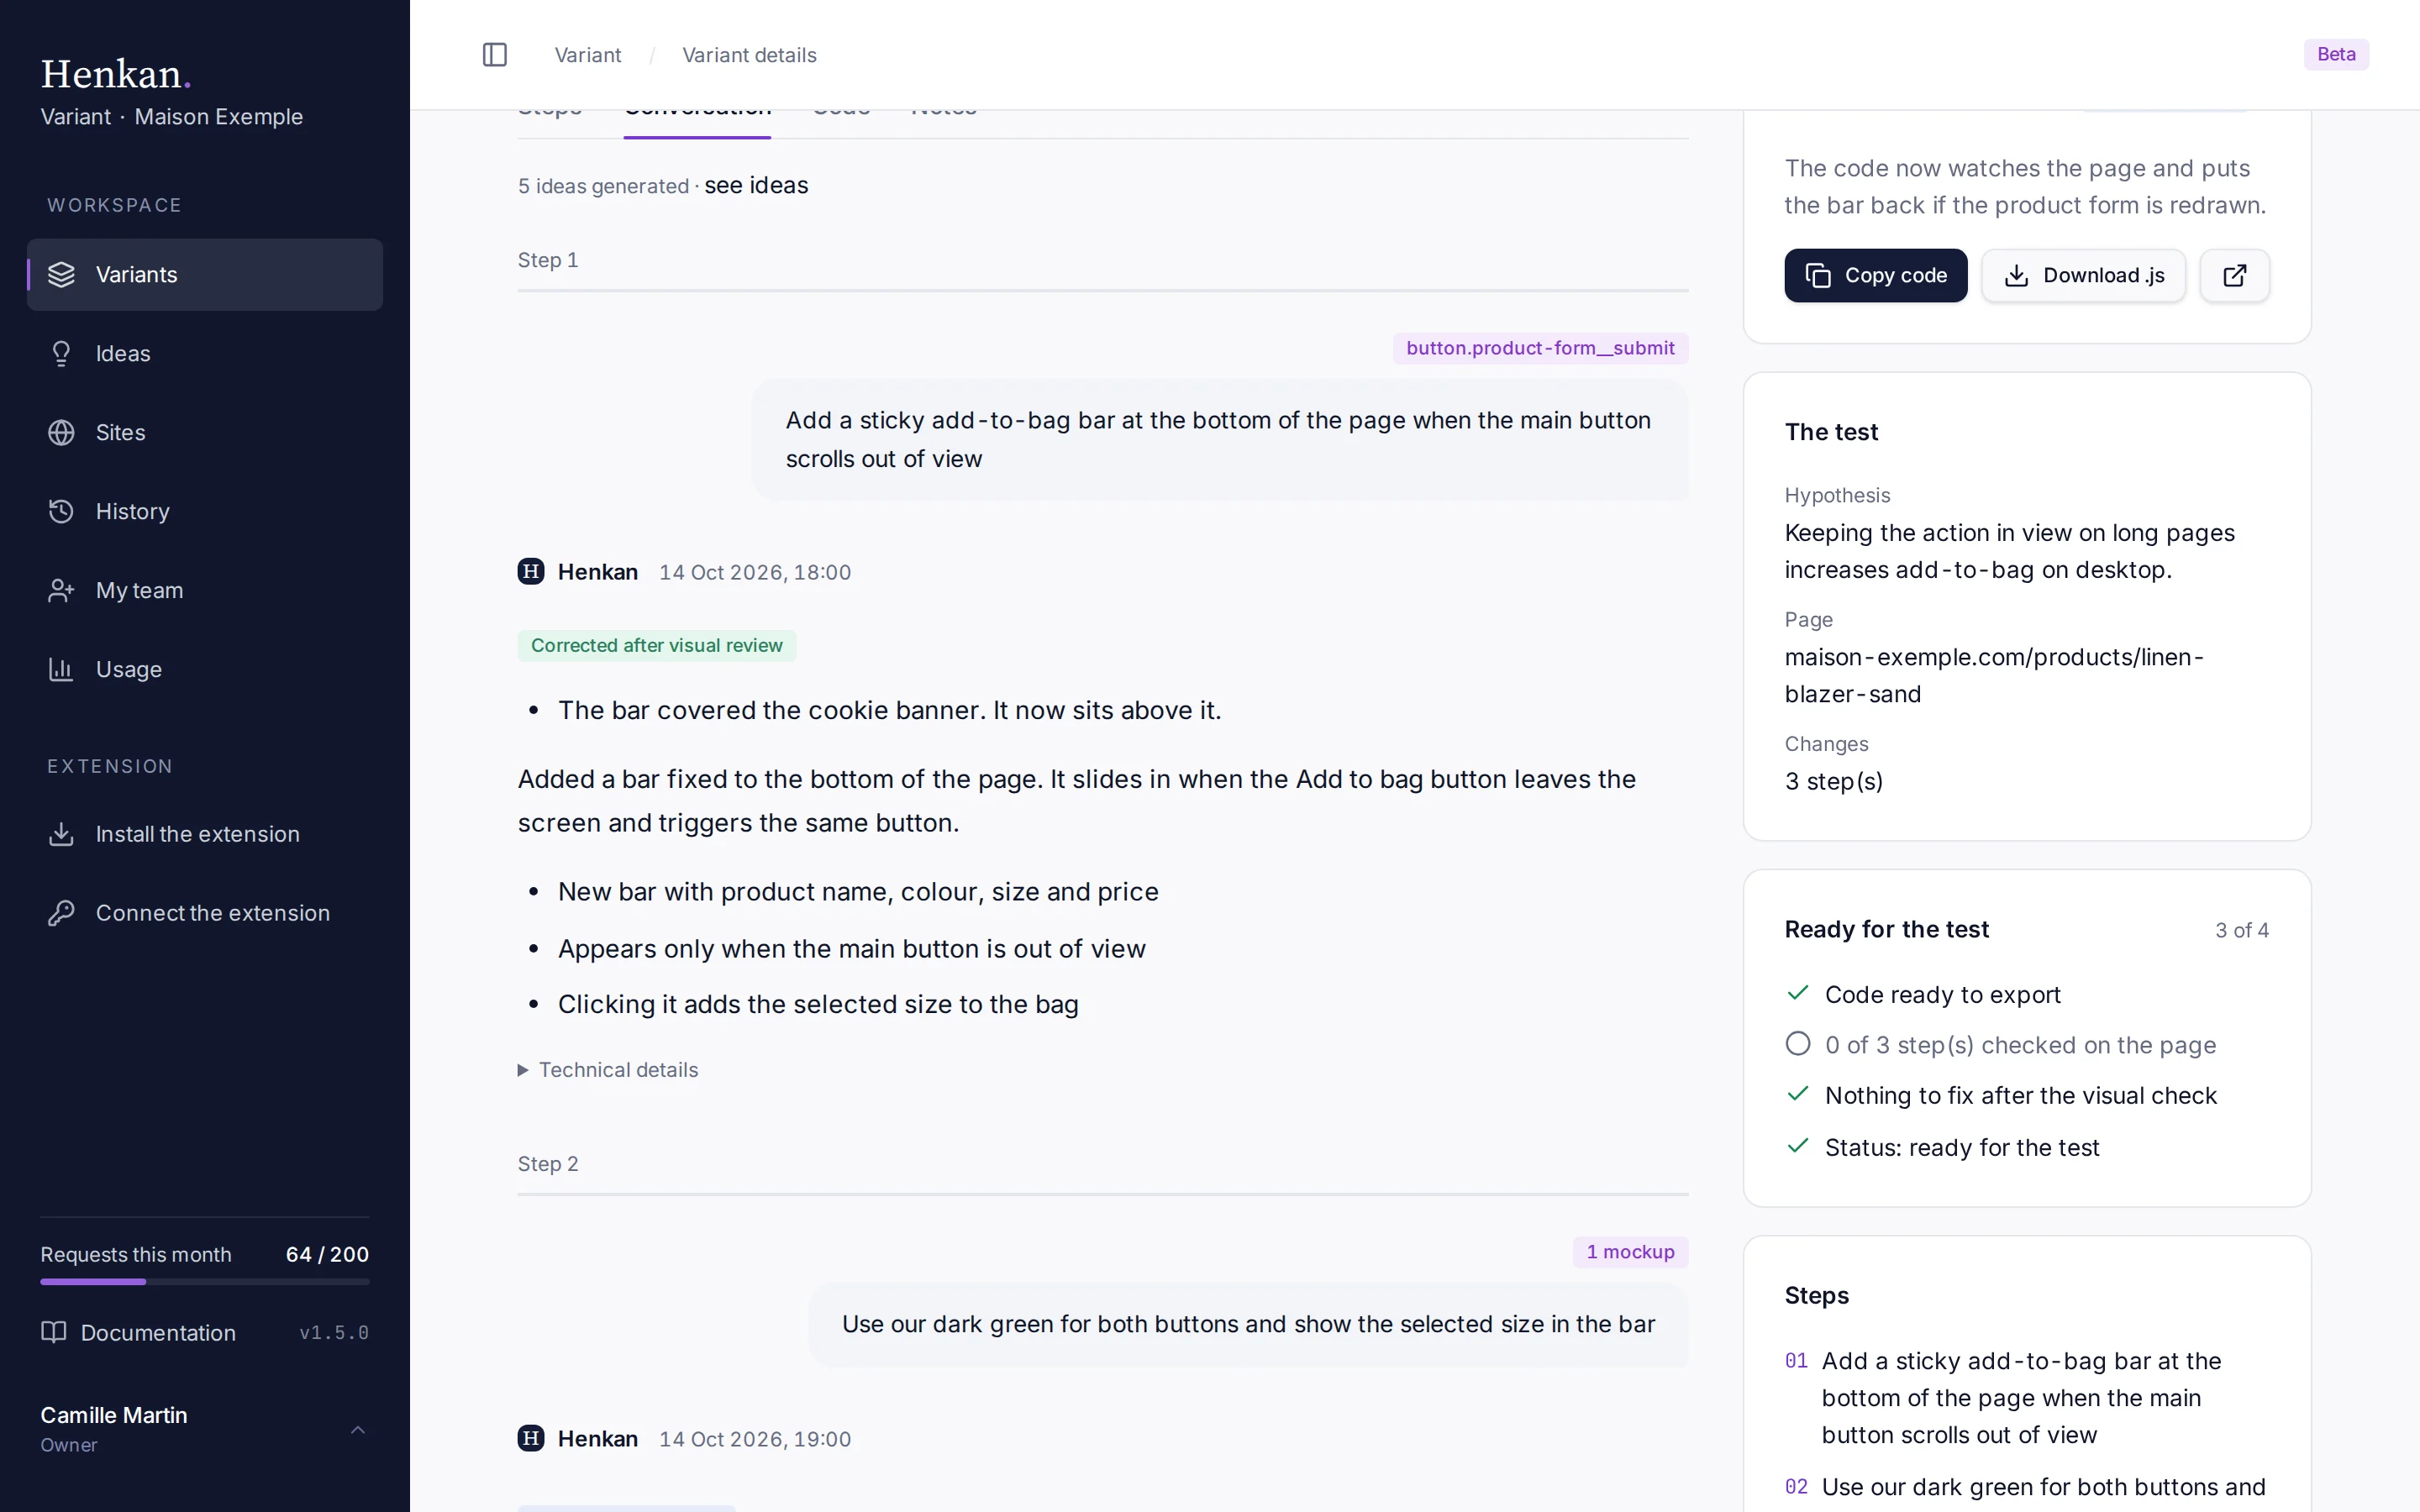This screenshot has width=2420, height=1512.
Task: Open code in new window icon
Action: 2234,275
